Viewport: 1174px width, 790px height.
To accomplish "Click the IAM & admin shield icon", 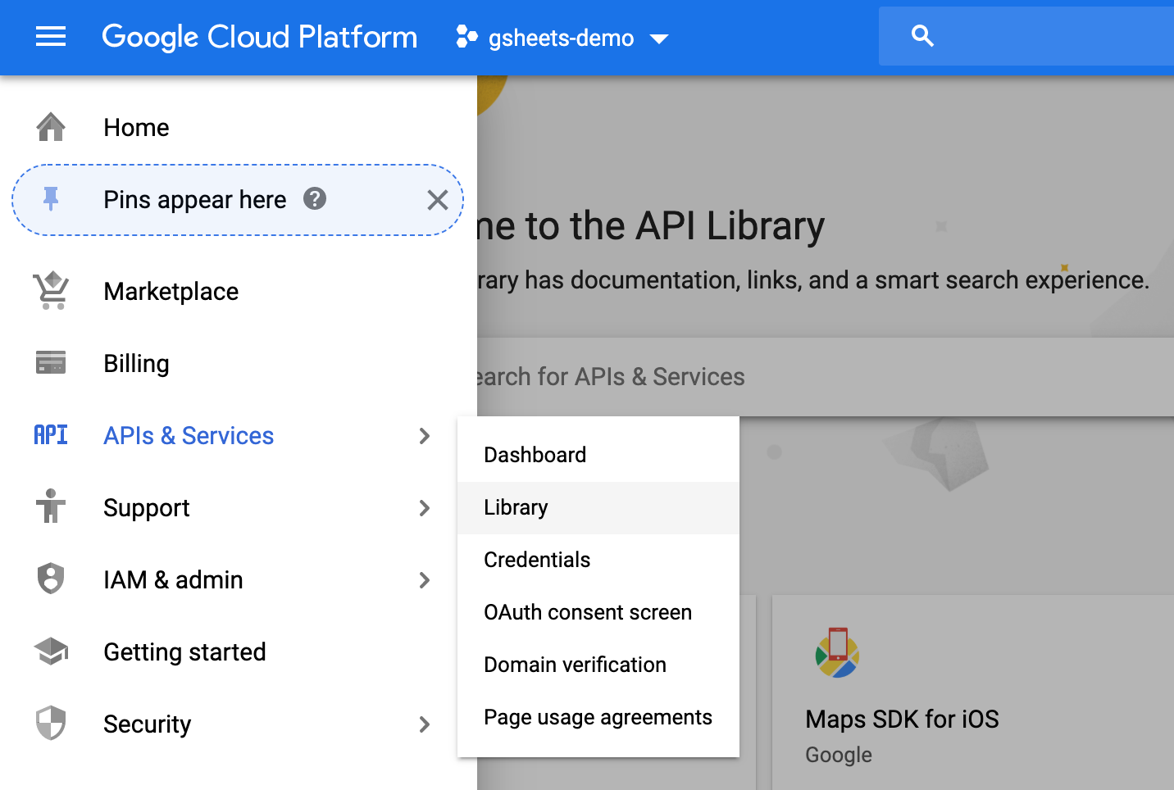I will 51,579.
